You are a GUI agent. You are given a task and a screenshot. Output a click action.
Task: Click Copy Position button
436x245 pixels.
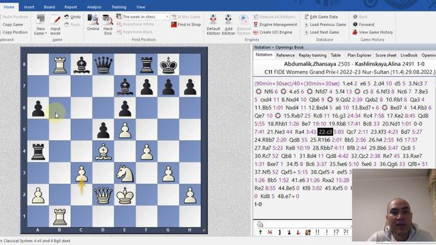pos(15,32)
